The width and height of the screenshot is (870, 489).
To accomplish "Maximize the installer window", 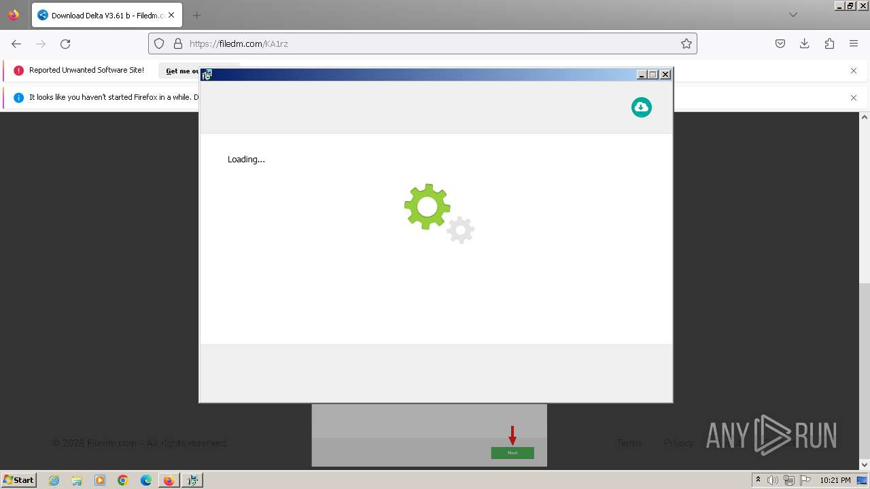I will click(x=653, y=75).
